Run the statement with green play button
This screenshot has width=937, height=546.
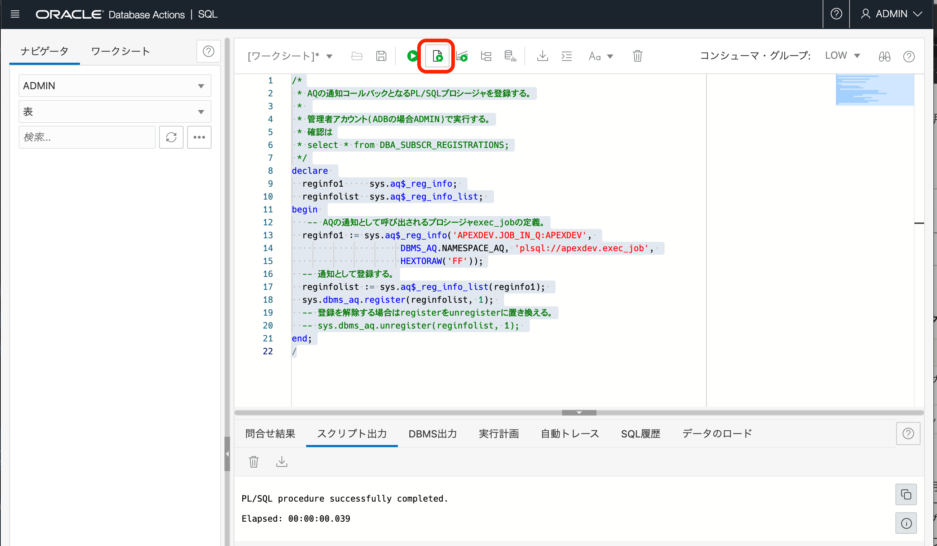coord(412,56)
